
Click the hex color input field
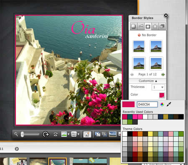147,104
